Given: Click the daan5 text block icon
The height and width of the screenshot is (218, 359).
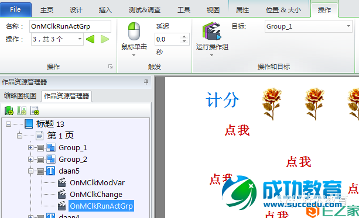Looking at the screenshot, I should [51, 171].
